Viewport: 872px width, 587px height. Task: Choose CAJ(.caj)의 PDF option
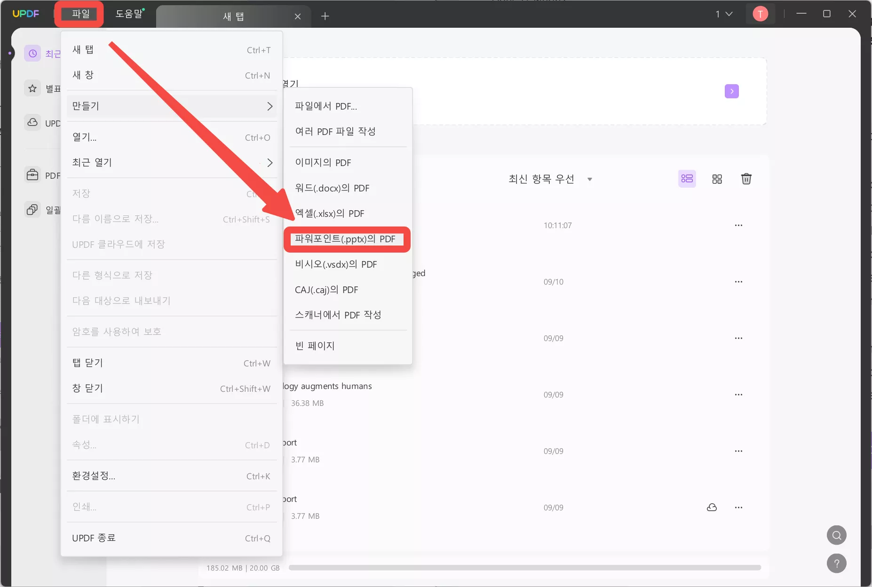[x=348, y=290]
